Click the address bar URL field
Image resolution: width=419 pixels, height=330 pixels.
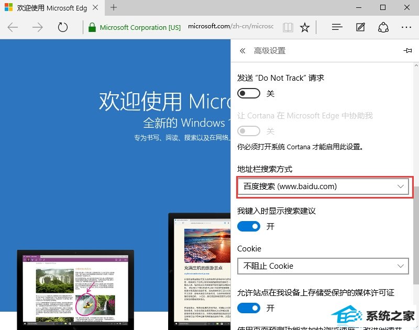tap(231, 26)
